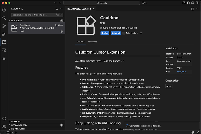Collapse the INSTALLED section
Screen dimensions: 201x134
(16, 20)
